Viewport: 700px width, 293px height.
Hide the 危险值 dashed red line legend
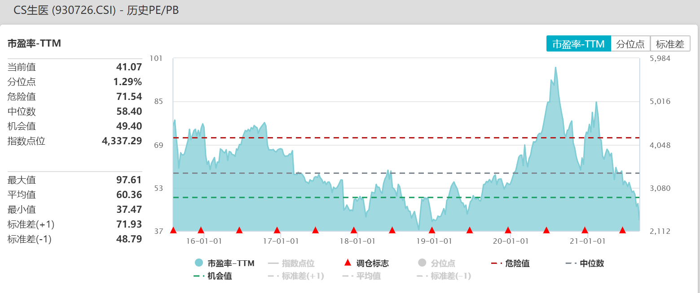tap(511, 263)
